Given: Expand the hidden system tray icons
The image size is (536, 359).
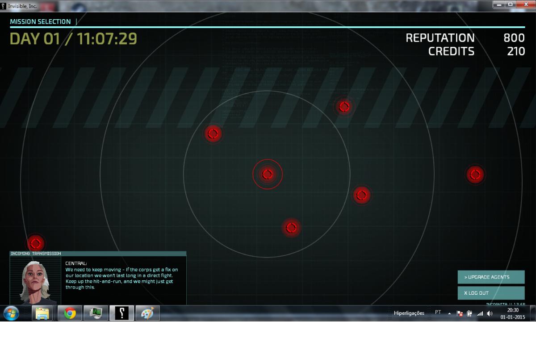Looking at the screenshot, I should click(x=450, y=313).
